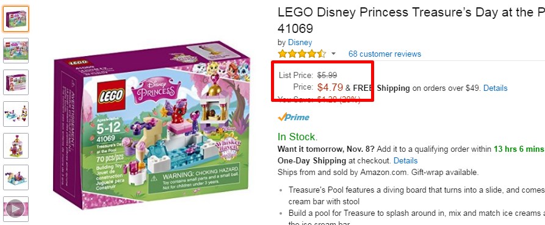Select the fifth thumbnail of gold tower
This screenshot has height=225, width=545.
coord(16,146)
